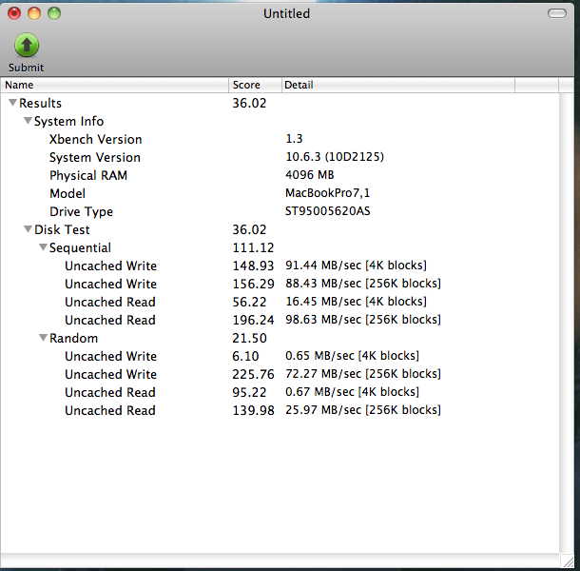This screenshot has height=571, width=580.
Task: Select the Drive Type row
Action: [x=280, y=211]
